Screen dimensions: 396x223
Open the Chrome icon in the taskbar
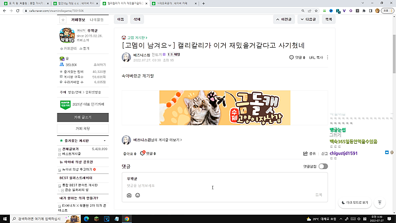click(x=127, y=219)
